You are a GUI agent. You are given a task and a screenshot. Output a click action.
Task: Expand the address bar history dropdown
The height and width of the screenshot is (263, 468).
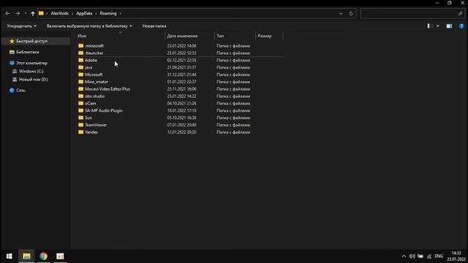pyautogui.click(x=341, y=13)
